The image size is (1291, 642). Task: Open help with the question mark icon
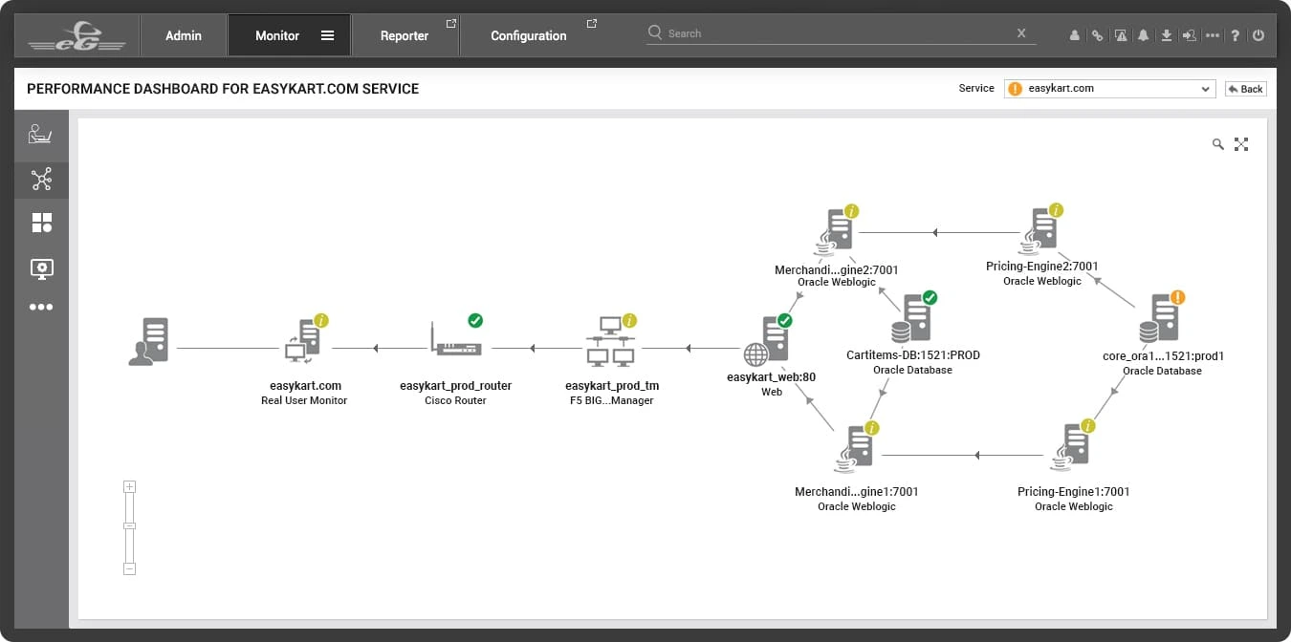click(1236, 35)
